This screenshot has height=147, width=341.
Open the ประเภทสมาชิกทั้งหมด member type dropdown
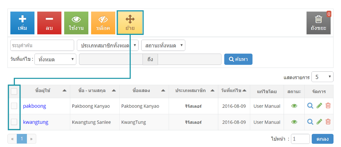coord(108,45)
